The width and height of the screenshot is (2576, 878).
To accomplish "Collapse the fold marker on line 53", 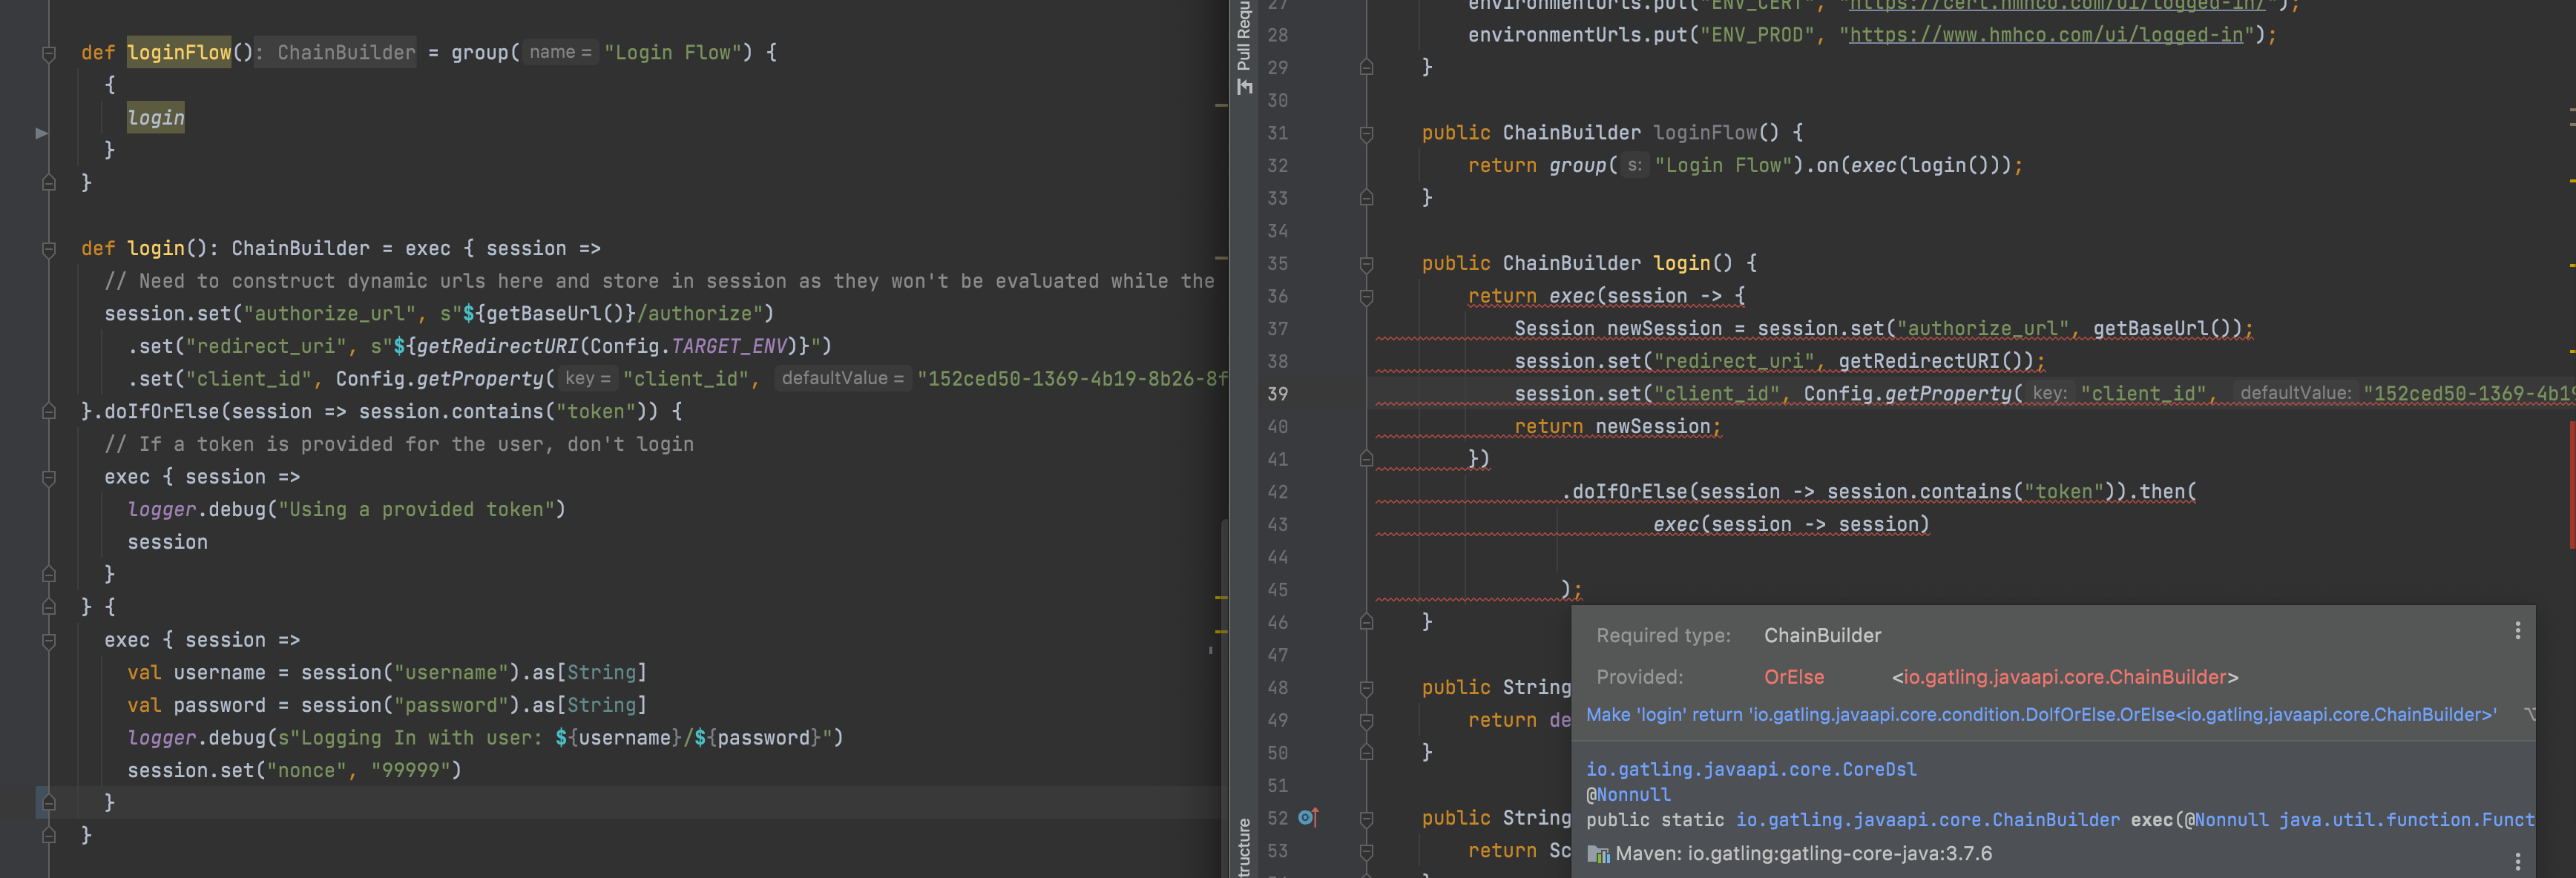I will pos(1366,851).
